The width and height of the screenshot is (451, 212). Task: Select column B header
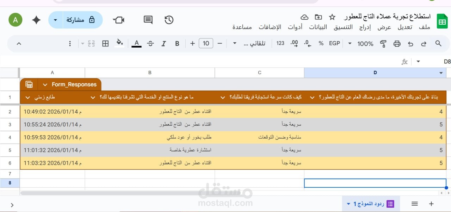click(x=150, y=73)
